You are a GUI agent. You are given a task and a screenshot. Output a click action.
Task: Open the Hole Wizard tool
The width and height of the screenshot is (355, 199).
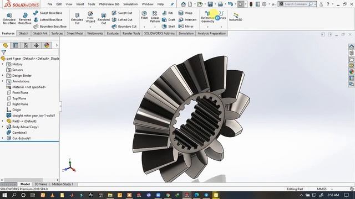(x=90, y=17)
